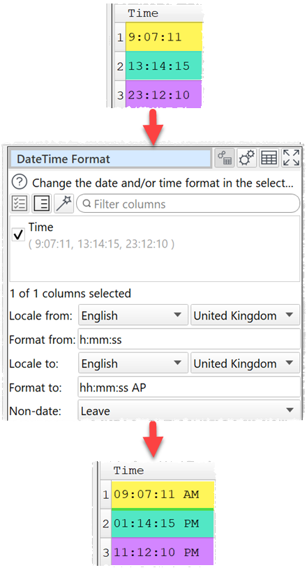This screenshot has width=307, height=570.
Task: Select the input cell 9:07:11
Action: coord(164,37)
